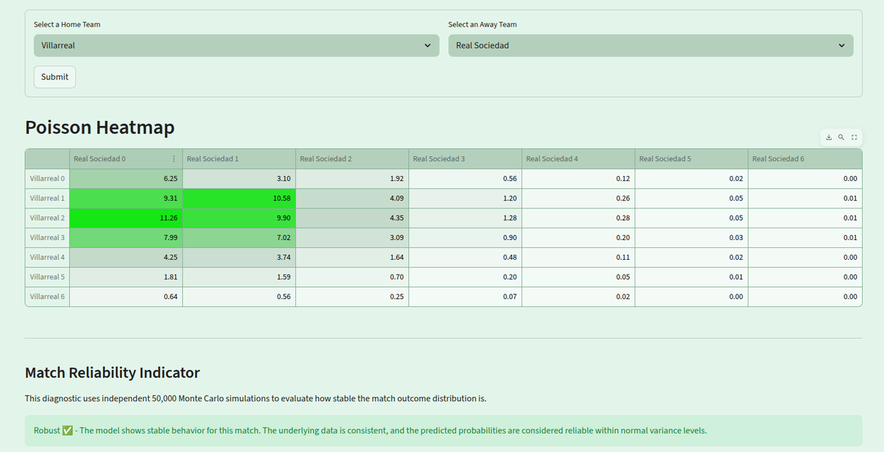Click the Select an Away Team label
Screen dimensions: 884x452
(483, 24)
